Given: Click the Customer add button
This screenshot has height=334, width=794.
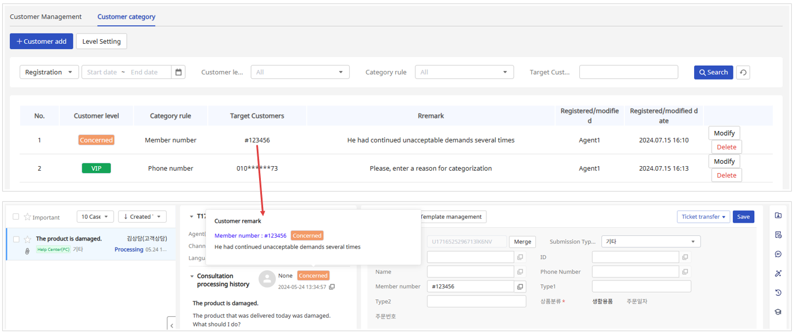Looking at the screenshot, I should 42,41.
